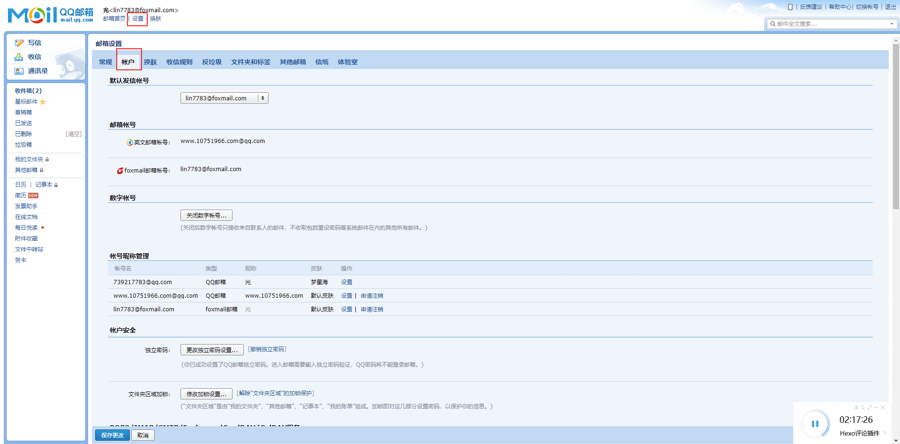The image size is (900, 444).
Task: Click 设置 for lin7783@foxmail.com row
Action: click(346, 309)
